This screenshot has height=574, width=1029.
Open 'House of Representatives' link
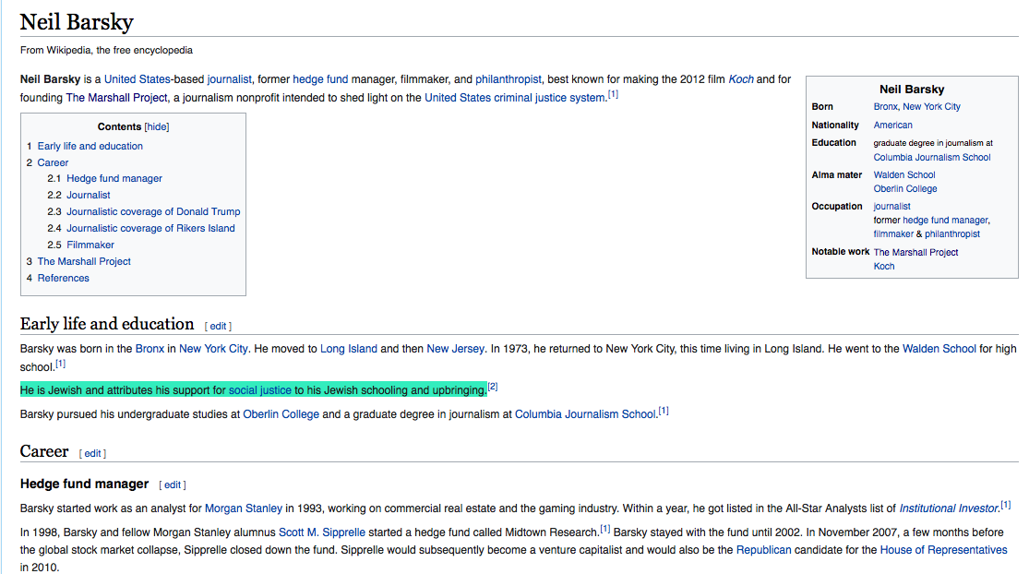tap(944, 550)
